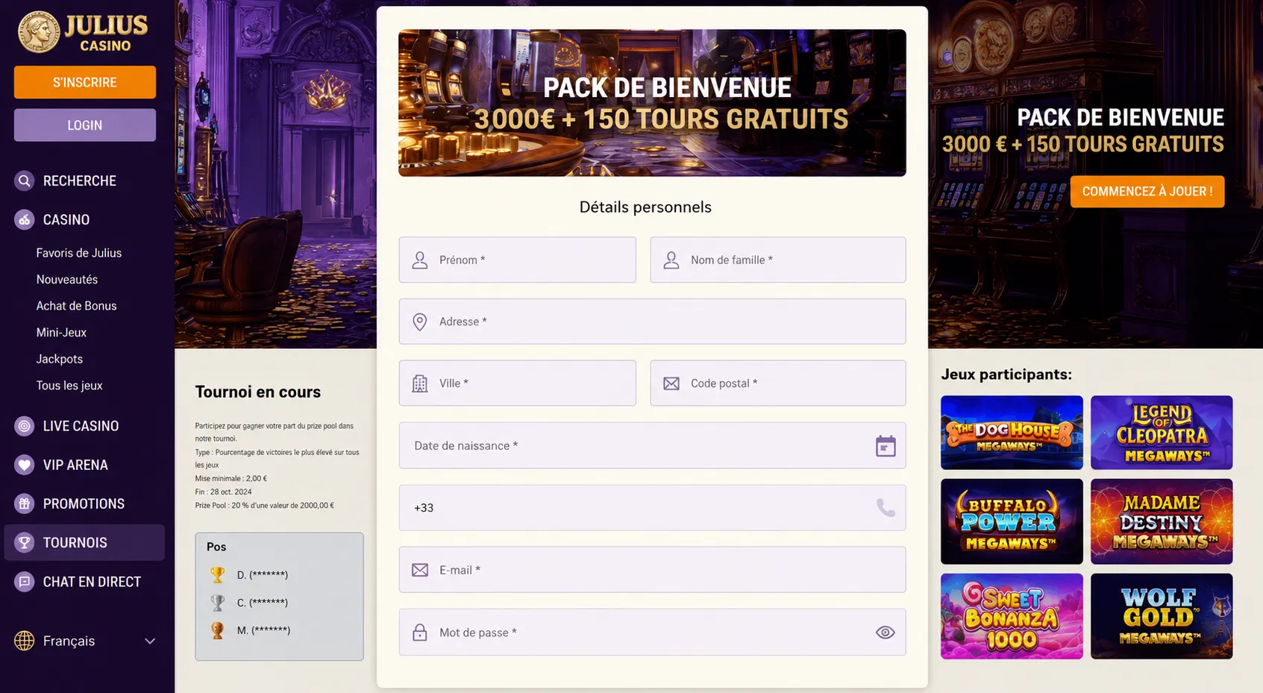The image size is (1263, 693).
Task: Click the 'Fin : 28 oct. 2024' text
Action: pyautogui.click(x=224, y=492)
